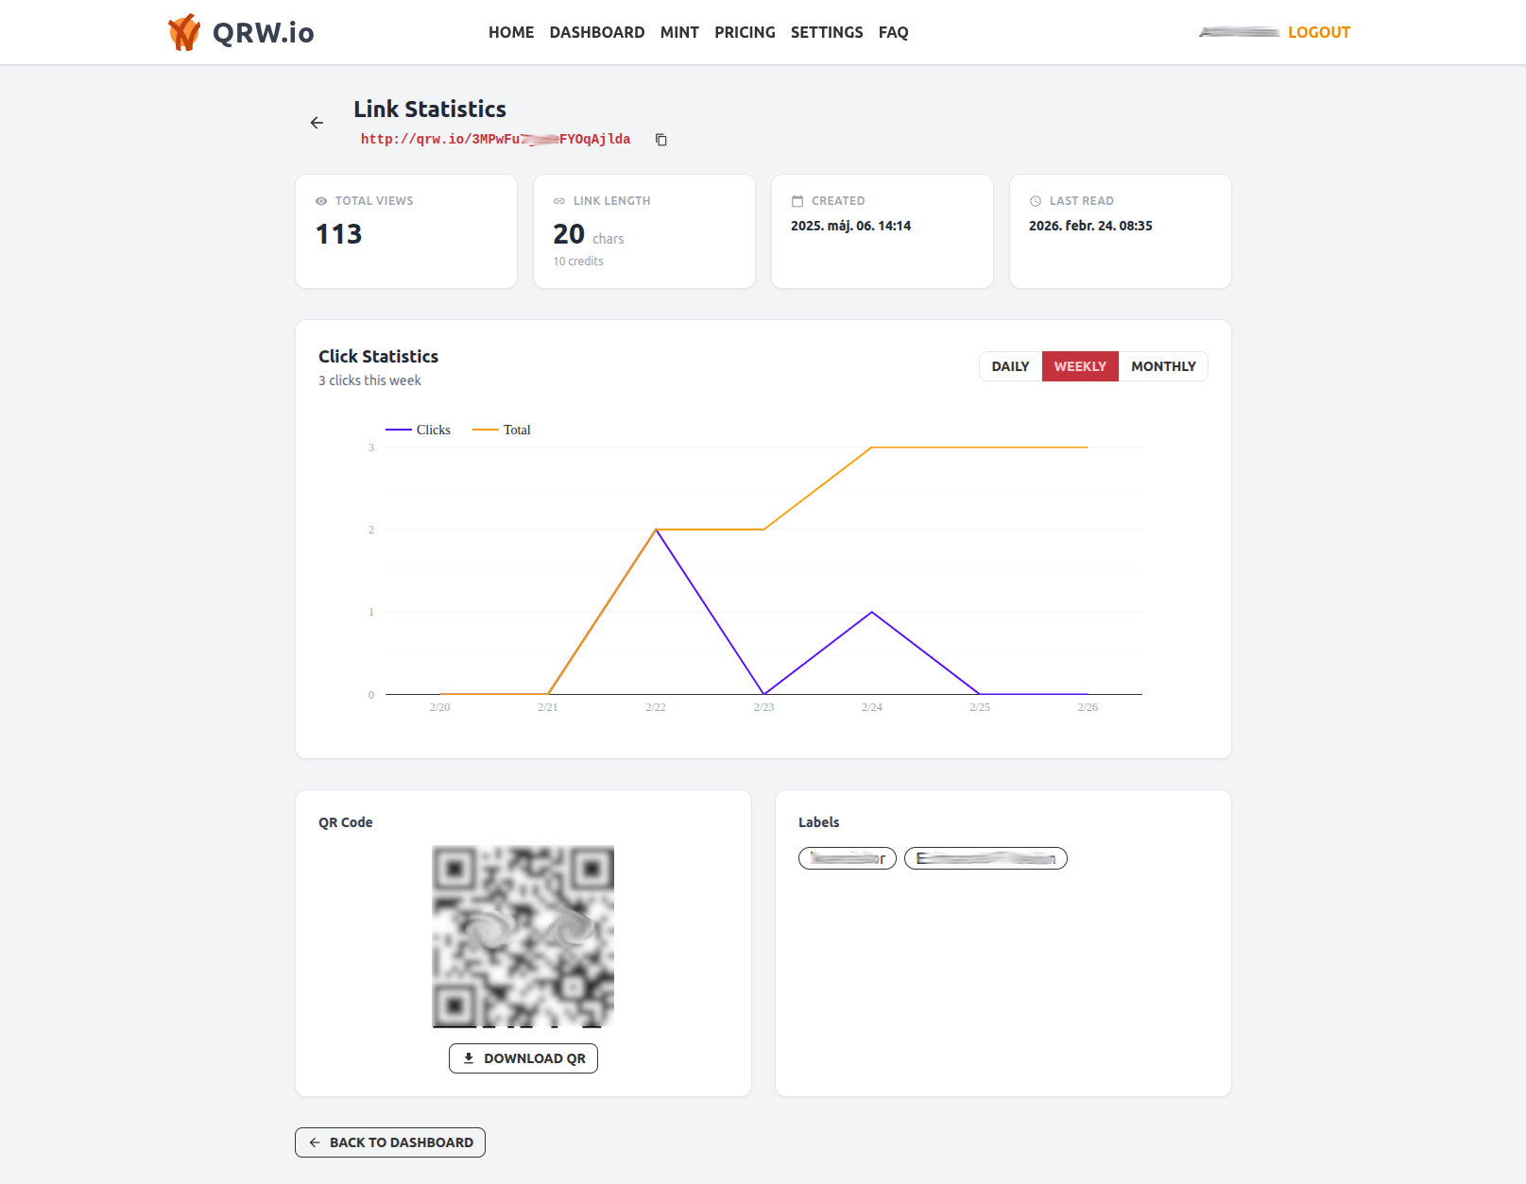Switch chart to Daily view
The height and width of the screenshot is (1184, 1526).
(x=1010, y=366)
